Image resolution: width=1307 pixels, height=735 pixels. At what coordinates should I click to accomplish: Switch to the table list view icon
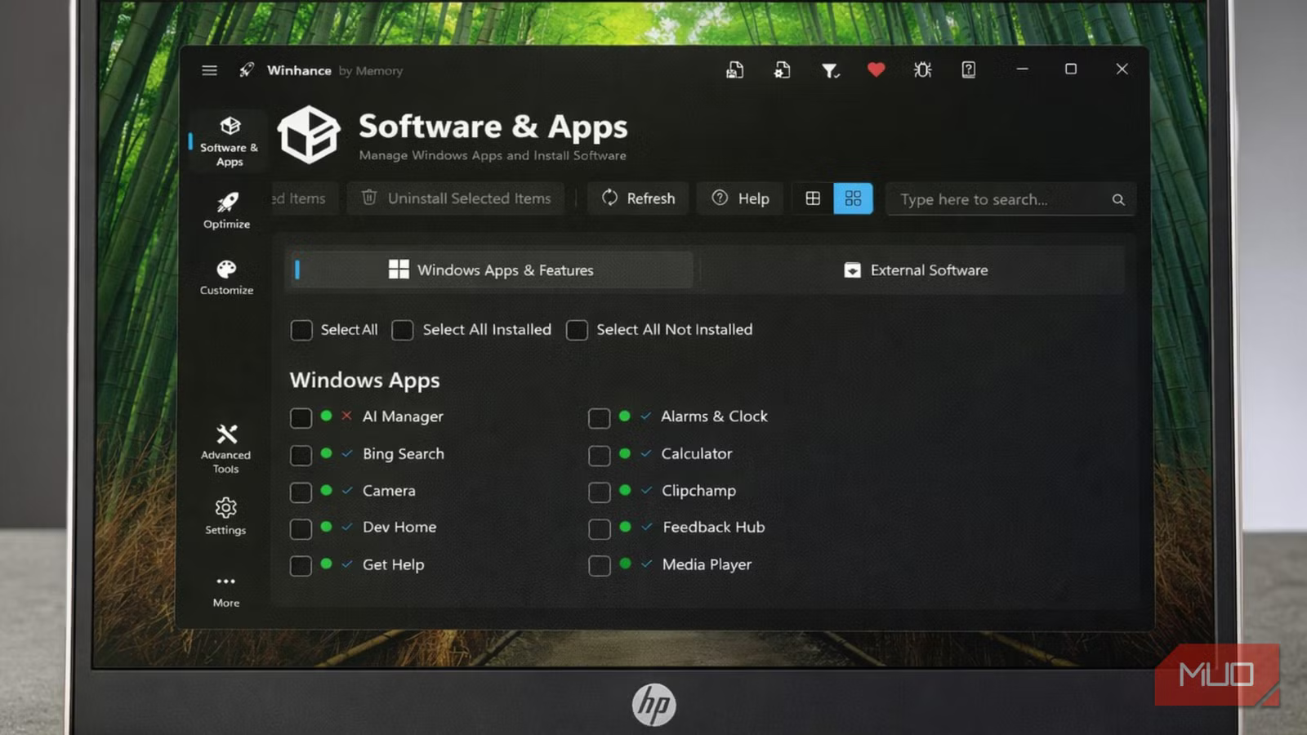point(813,198)
